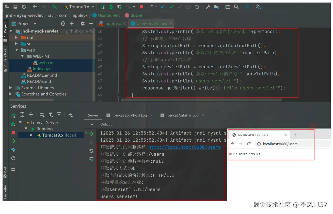This screenshot has width=333, height=214.
Task: Click Git Rollback undo arrow icon
Action: [x=197, y=7]
